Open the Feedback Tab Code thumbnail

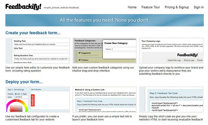pyautogui.click(x=171, y=99)
